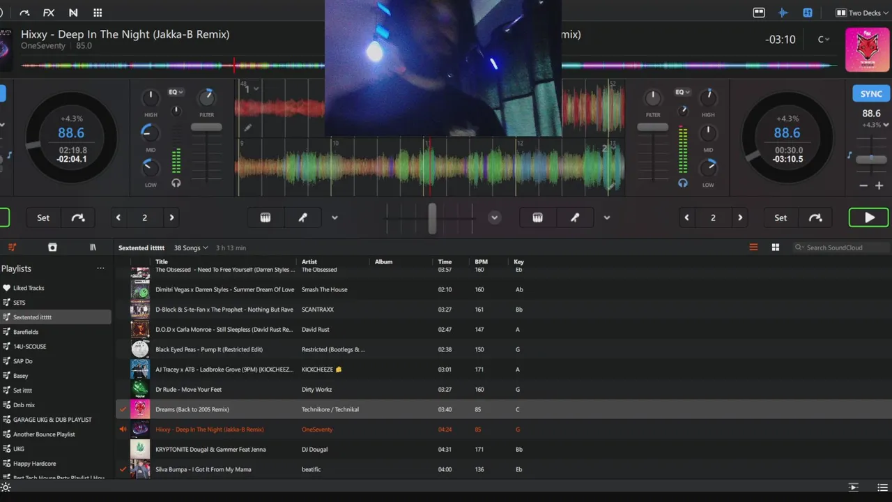Toggle the deck layout icon beside the waveform icon

tap(759, 13)
